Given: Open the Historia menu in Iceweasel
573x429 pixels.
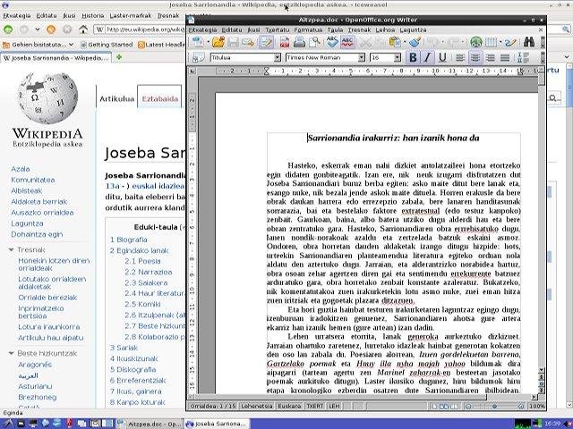Looking at the screenshot, I should tap(92, 16).
